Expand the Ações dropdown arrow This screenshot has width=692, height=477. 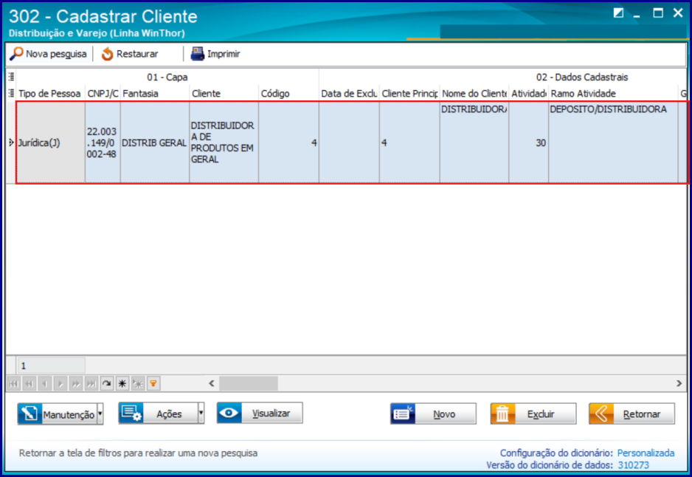pos(201,413)
